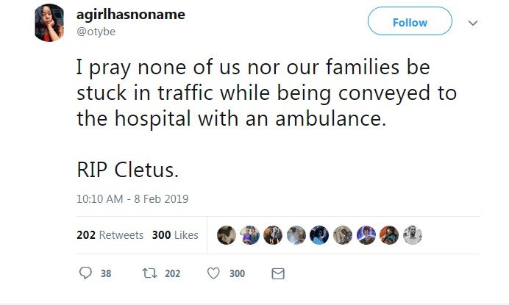509x305 pixels.
Task: Open the tweet options chevron menu
Action: [x=473, y=23]
